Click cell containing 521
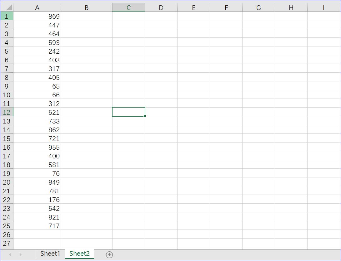Image resolution: width=341 pixels, height=261 pixels. point(37,112)
